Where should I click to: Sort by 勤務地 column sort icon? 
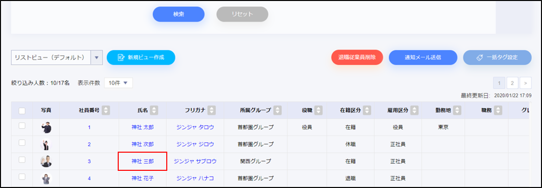point(458,110)
